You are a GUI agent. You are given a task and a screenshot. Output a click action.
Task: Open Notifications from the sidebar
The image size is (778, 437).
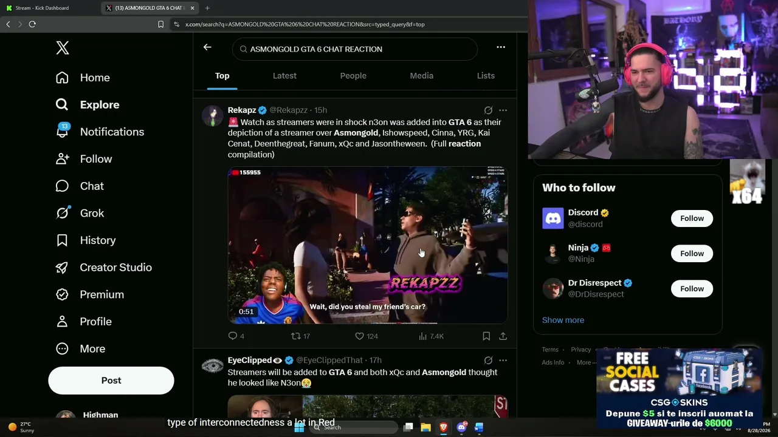click(x=100, y=132)
